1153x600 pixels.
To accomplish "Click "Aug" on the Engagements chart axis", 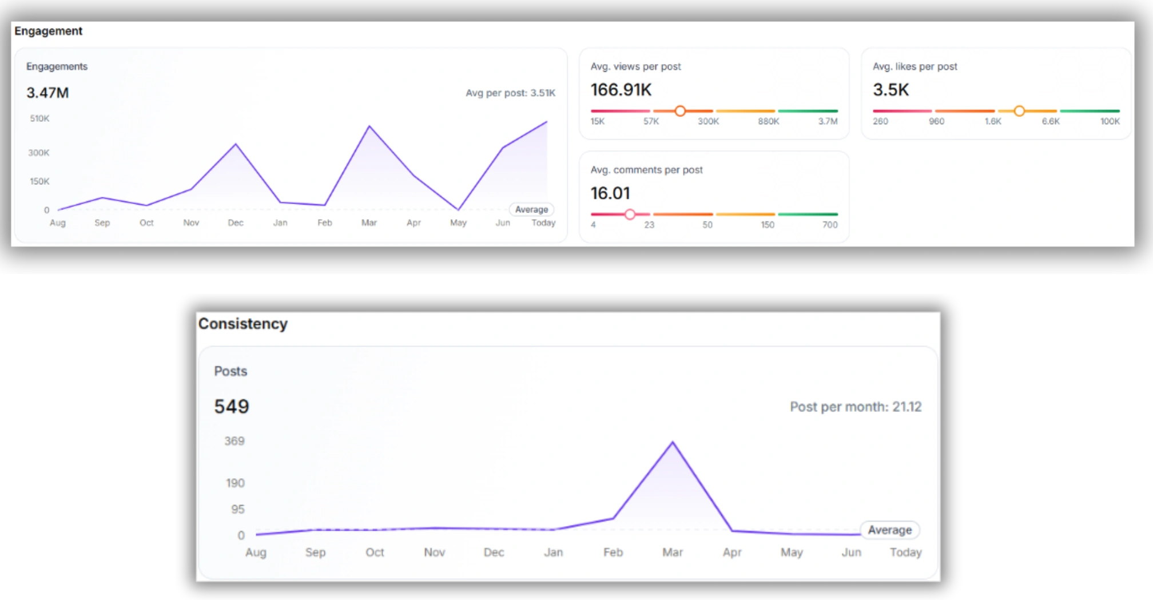I will tap(58, 222).
